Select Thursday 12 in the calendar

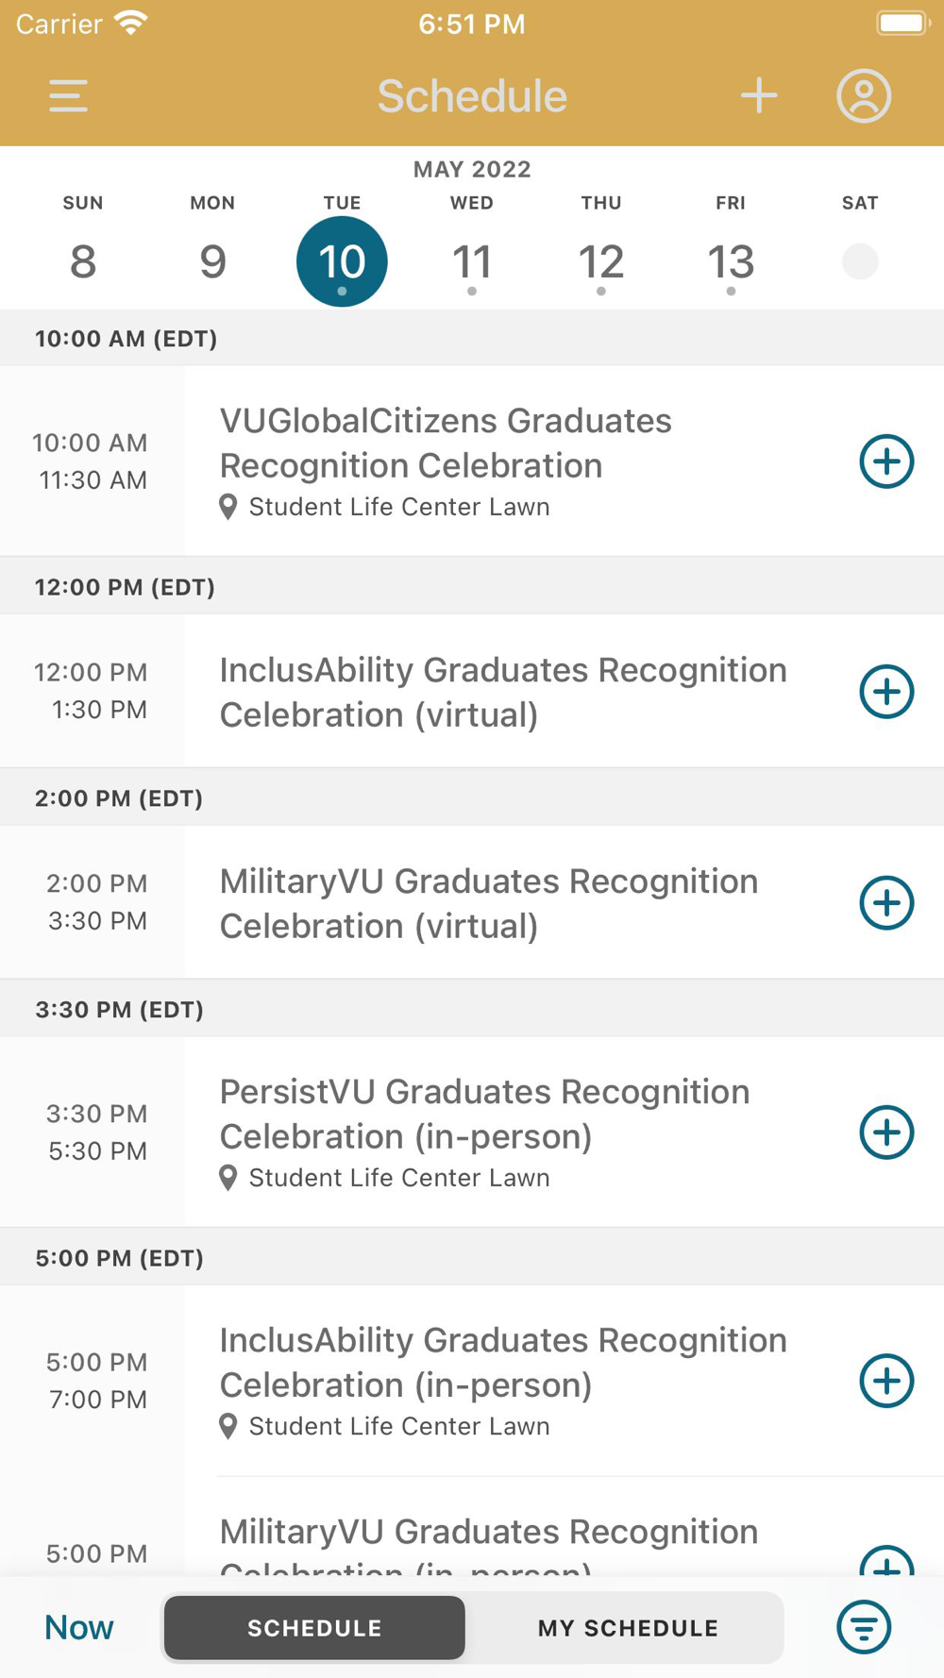601,261
